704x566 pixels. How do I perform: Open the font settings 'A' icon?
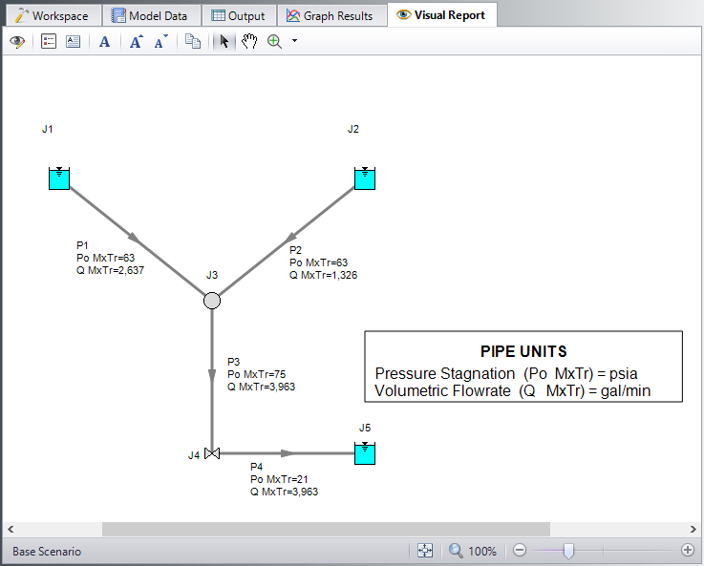point(105,42)
